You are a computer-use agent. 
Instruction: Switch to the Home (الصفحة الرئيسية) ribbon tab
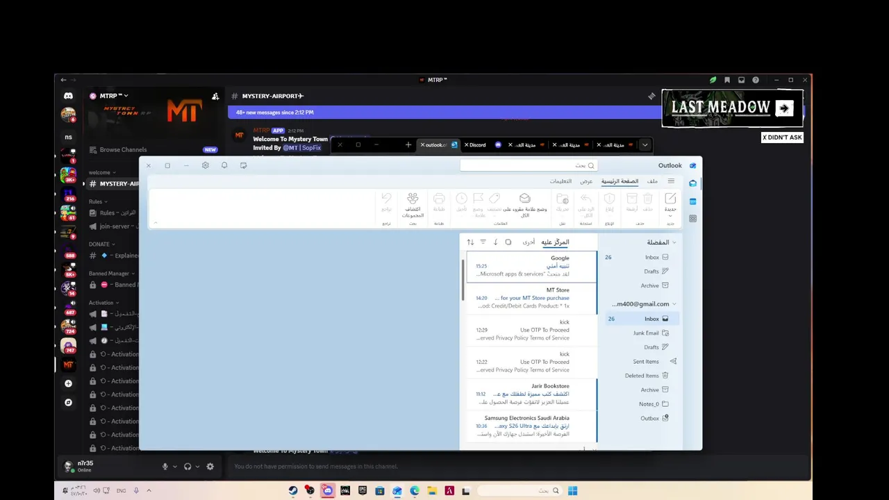tap(620, 181)
